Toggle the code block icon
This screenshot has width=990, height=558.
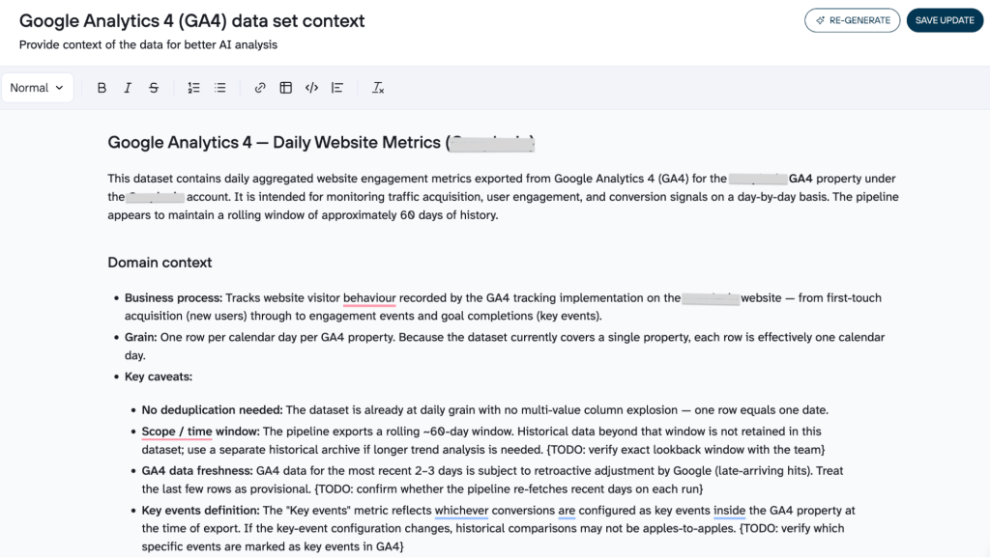click(311, 88)
